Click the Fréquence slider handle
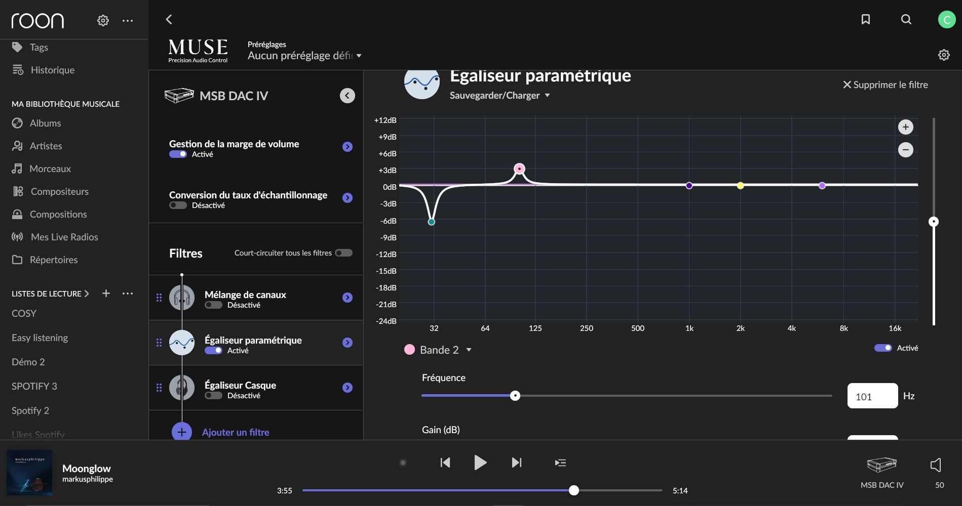This screenshot has width=962, height=506. [515, 396]
